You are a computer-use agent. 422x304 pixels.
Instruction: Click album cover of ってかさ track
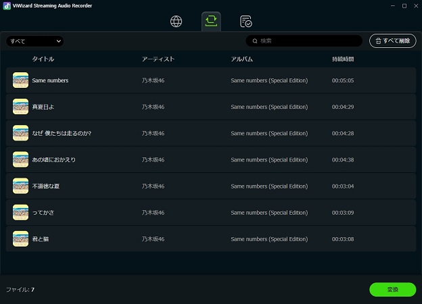click(x=20, y=212)
